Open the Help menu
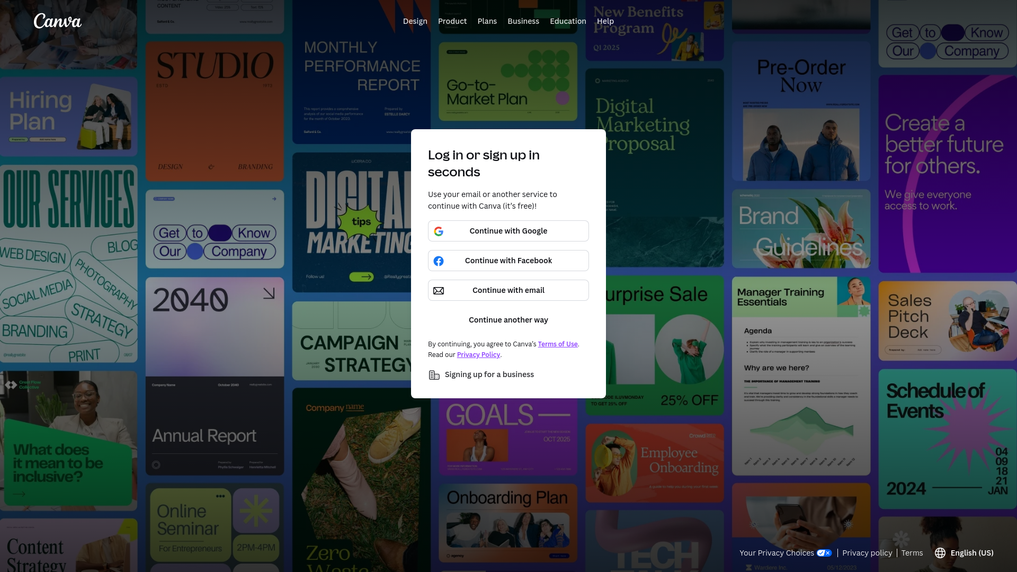 605,21
